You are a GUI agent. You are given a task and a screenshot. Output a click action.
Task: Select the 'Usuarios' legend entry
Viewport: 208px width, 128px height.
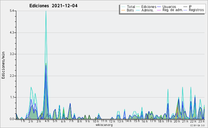point(166,7)
